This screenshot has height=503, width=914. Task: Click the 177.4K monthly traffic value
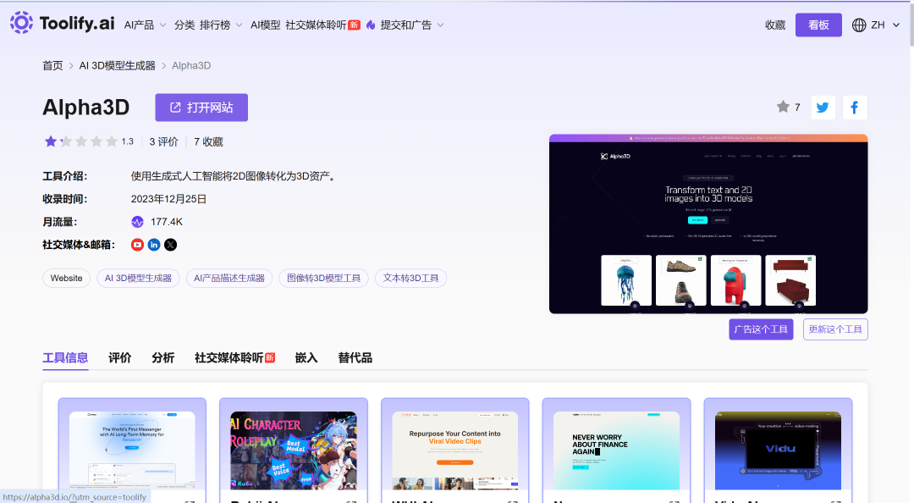(x=167, y=222)
